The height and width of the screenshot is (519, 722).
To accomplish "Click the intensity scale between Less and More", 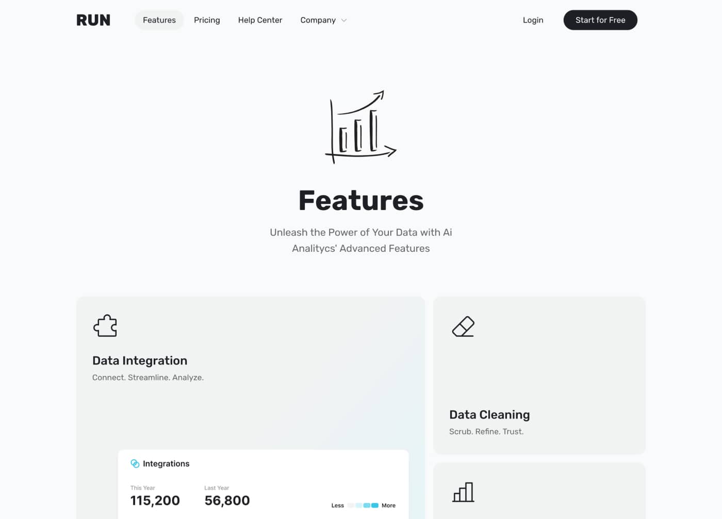I will click(362, 505).
